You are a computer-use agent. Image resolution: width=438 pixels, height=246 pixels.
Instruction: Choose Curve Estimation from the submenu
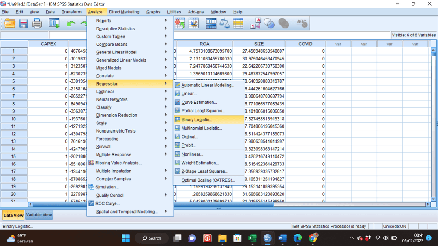pyautogui.click(x=199, y=103)
